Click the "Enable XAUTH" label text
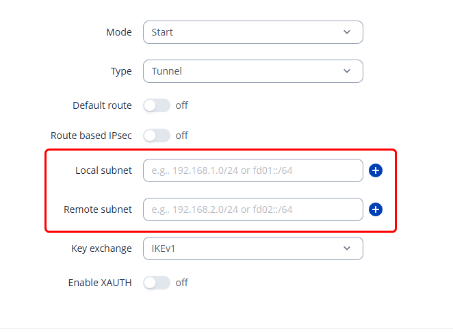453x334 pixels. [100, 283]
